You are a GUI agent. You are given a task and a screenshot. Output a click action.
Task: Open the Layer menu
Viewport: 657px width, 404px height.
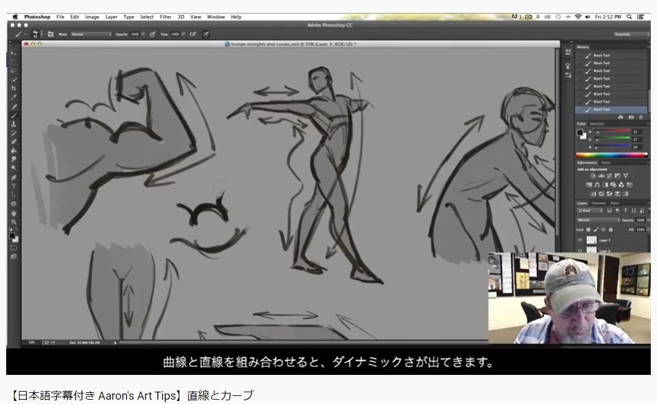pyautogui.click(x=111, y=17)
